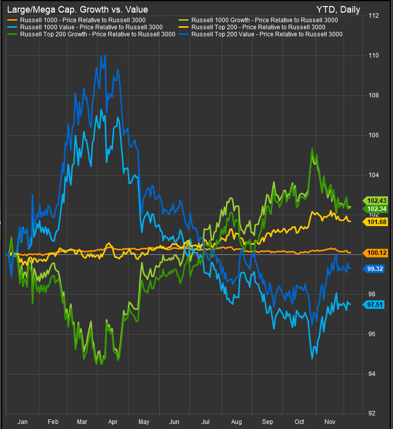This screenshot has width=393, height=429.
Task: Click the 102.43 price tag
Action: (x=374, y=200)
